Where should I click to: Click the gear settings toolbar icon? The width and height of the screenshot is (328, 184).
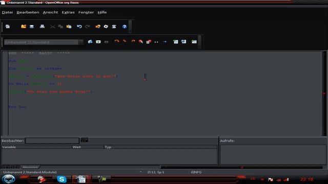pos(106,27)
